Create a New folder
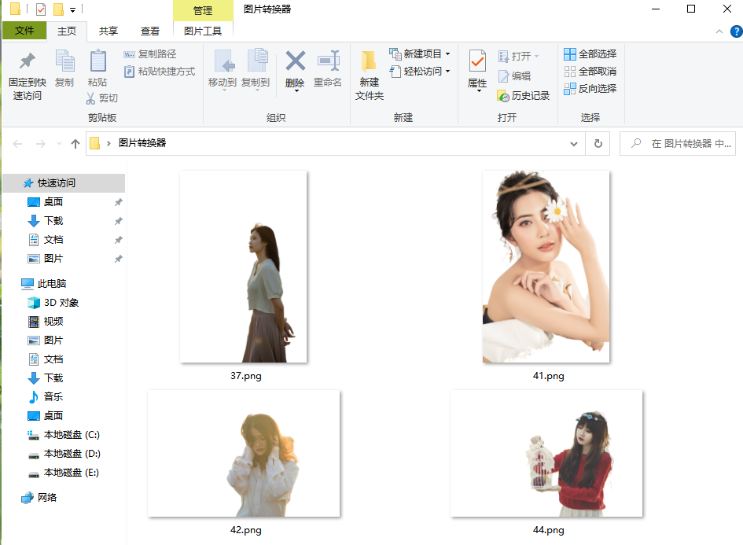Screen dimensions: 743x545 369,75
